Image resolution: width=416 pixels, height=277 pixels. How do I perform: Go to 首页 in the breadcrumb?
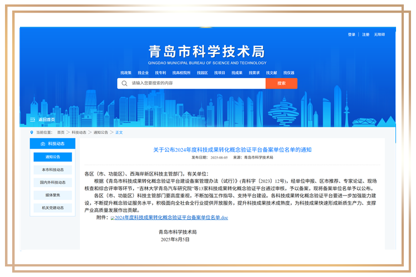coord(61,132)
